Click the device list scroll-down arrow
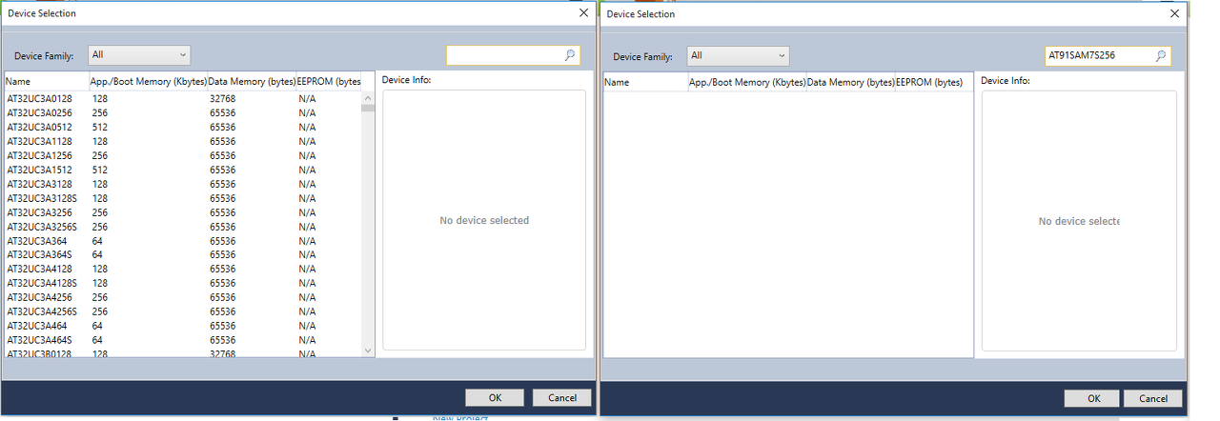Viewport: 1220px width, 421px height. [x=368, y=351]
